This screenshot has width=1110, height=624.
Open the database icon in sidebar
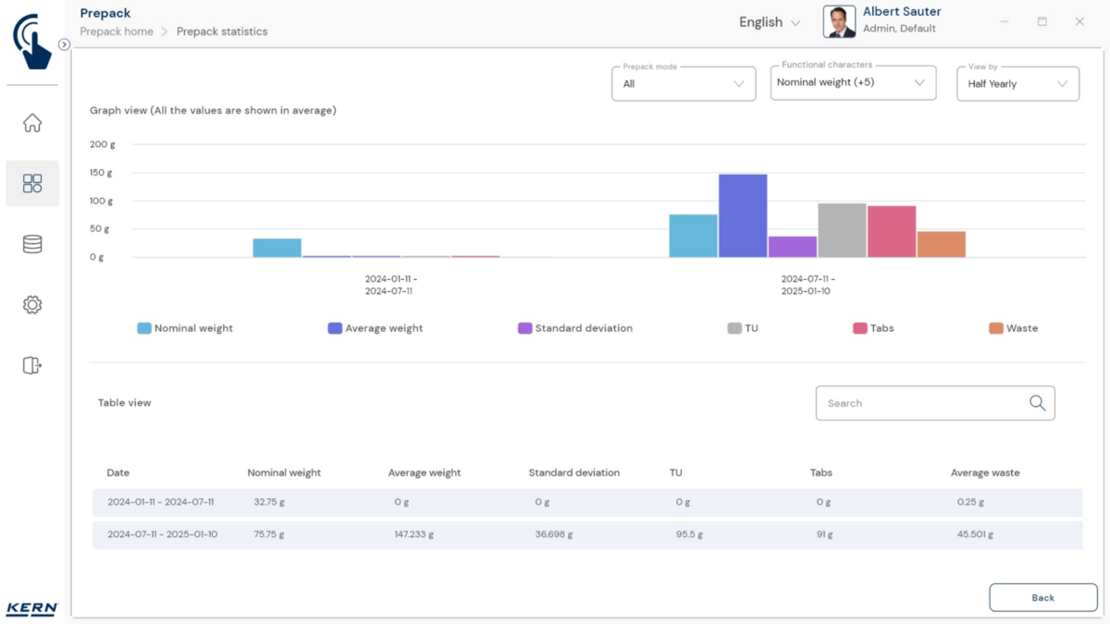[32, 244]
